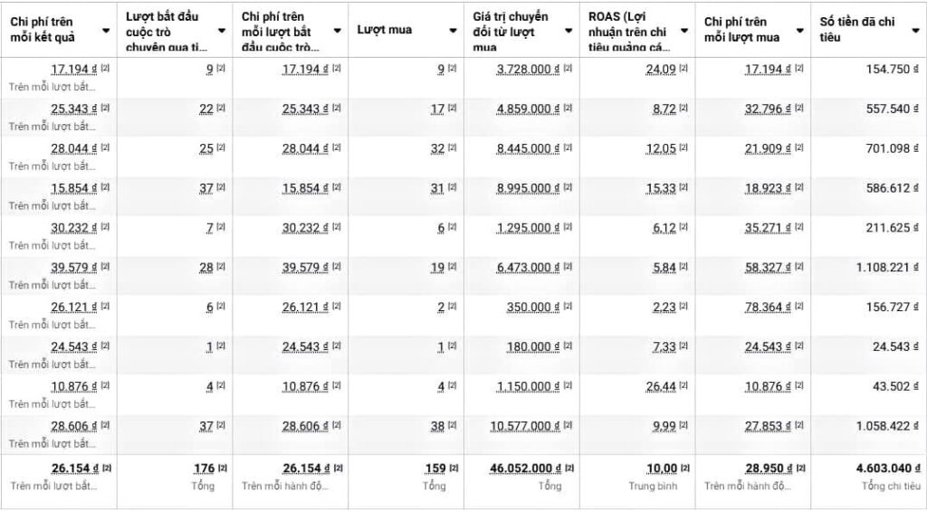Click the [2] marker next to ROAS 24,09
927x512 pixels.
pos(683,69)
